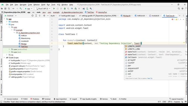Open the editor tabs more-options menu
188x106 pixels.
point(183,16)
